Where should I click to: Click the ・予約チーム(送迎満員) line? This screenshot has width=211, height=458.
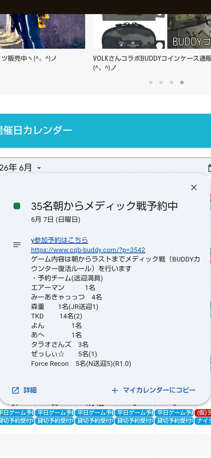click(x=67, y=278)
